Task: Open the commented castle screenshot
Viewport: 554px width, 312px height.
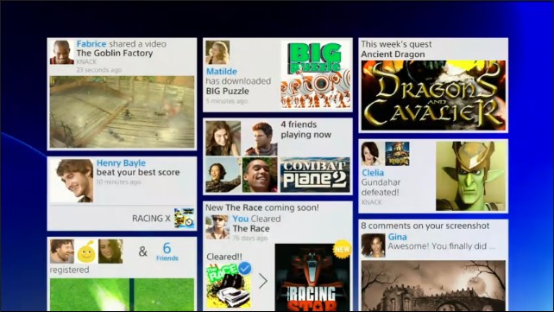Action: tap(433, 286)
